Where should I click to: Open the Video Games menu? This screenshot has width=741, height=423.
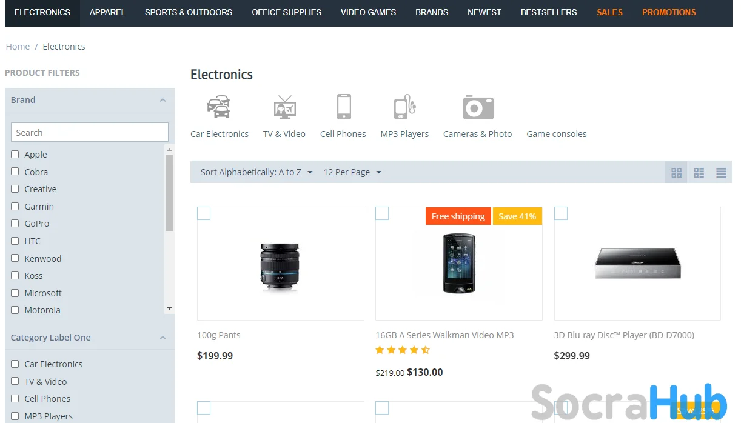point(368,12)
